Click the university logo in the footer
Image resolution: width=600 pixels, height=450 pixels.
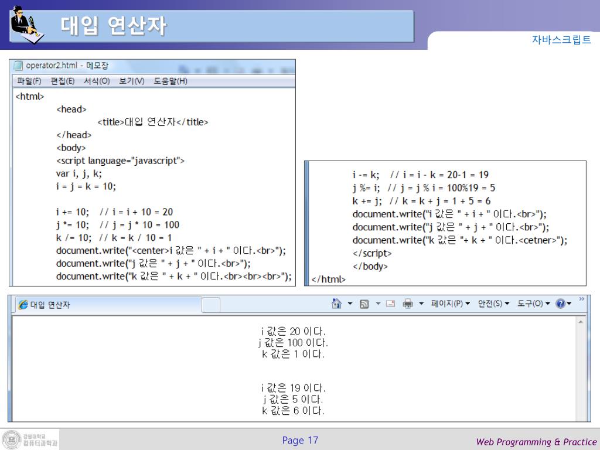pos(30,439)
